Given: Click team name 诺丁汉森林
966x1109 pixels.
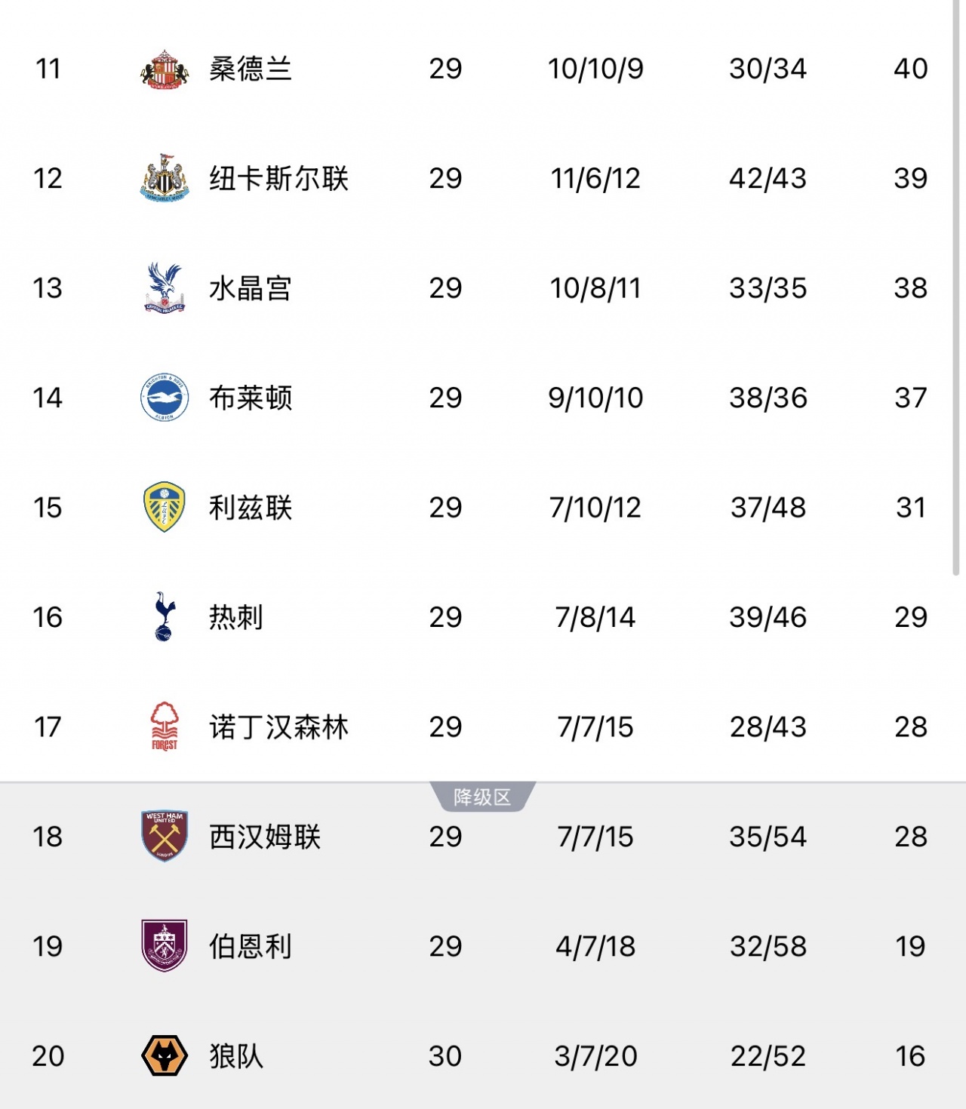Looking at the screenshot, I should coord(278,727).
